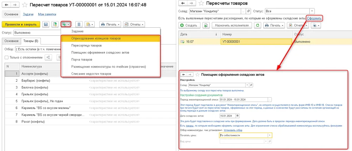Click ellipsis select button of Склад in list window
This screenshot has width=352, height=151.
(x=244, y=11)
